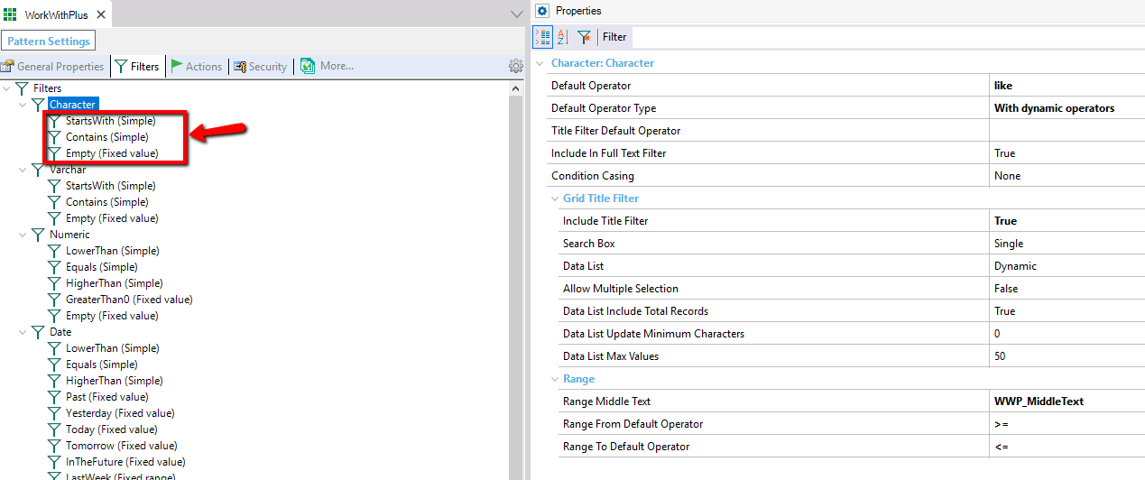Switch to the Actions tab
The height and width of the screenshot is (480, 1145).
196,66
